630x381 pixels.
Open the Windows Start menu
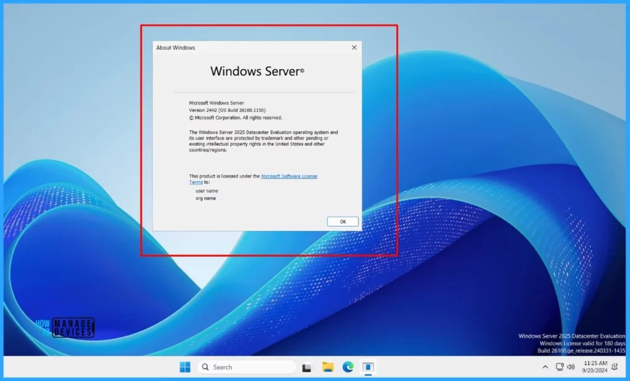pos(185,367)
